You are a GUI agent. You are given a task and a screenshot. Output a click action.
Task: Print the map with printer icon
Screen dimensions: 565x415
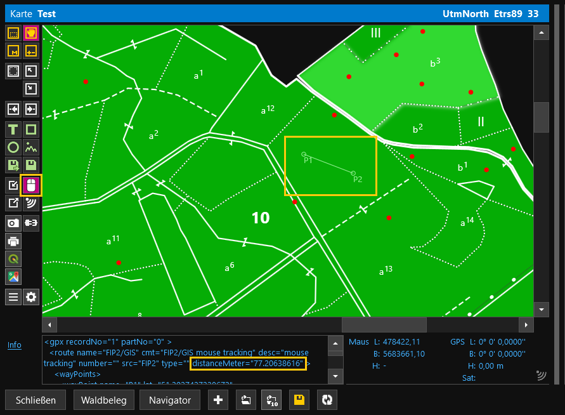coord(13,240)
